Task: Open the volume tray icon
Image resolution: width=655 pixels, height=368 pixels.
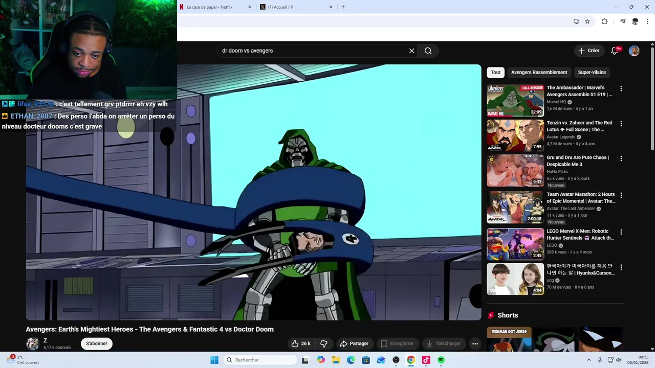Action: (618, 360)
